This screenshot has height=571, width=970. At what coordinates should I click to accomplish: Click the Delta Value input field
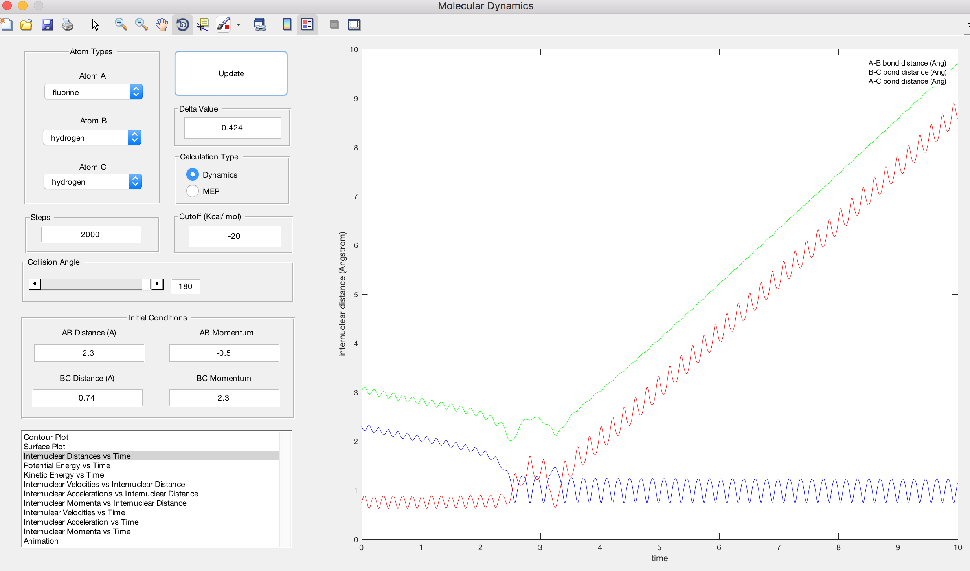[232, 128]
